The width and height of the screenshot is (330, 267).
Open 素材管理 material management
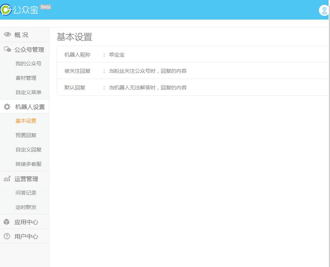[x=26, y=78]
